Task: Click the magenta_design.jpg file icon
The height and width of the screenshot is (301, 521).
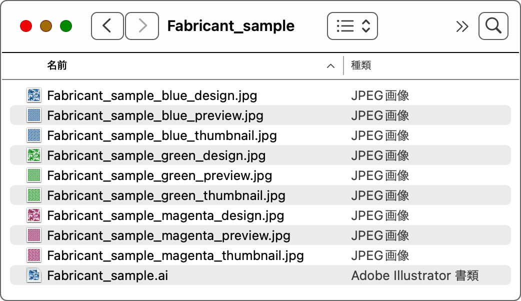Action: (34, 215)
